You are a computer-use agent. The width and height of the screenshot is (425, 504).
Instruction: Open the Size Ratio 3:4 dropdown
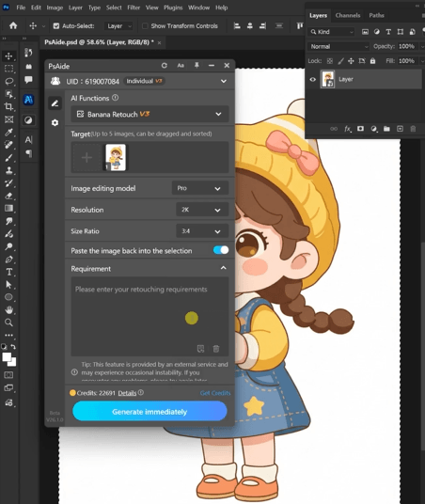coord(202,231)
